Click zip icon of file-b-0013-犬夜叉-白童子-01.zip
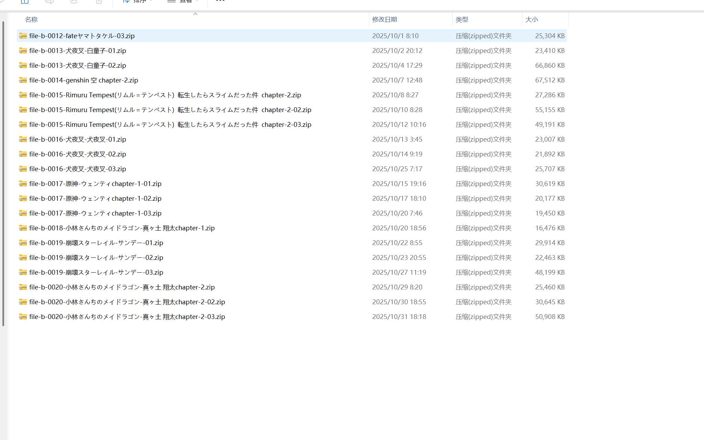The height and width of the screenshot is (440, 704). (x=23, y=51)
